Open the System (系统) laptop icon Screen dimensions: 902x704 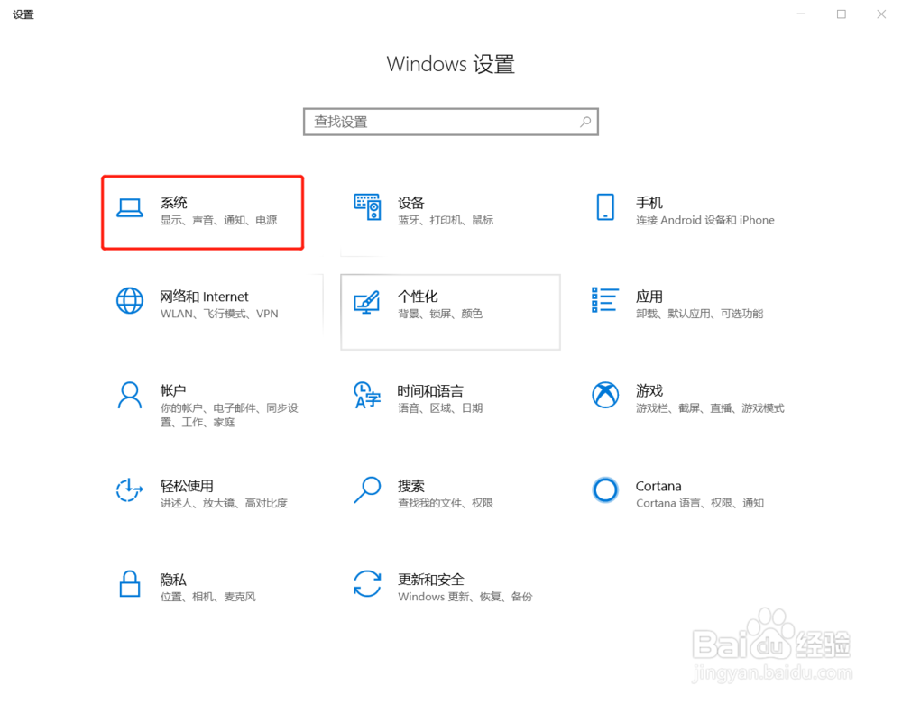click(130, 208)
